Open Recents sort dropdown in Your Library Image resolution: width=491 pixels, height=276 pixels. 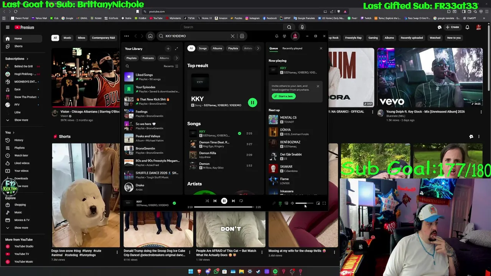171,66
